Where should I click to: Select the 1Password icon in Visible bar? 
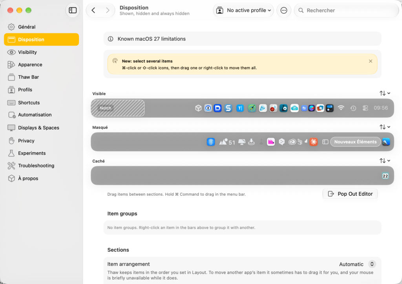click(x=208, y=108)
